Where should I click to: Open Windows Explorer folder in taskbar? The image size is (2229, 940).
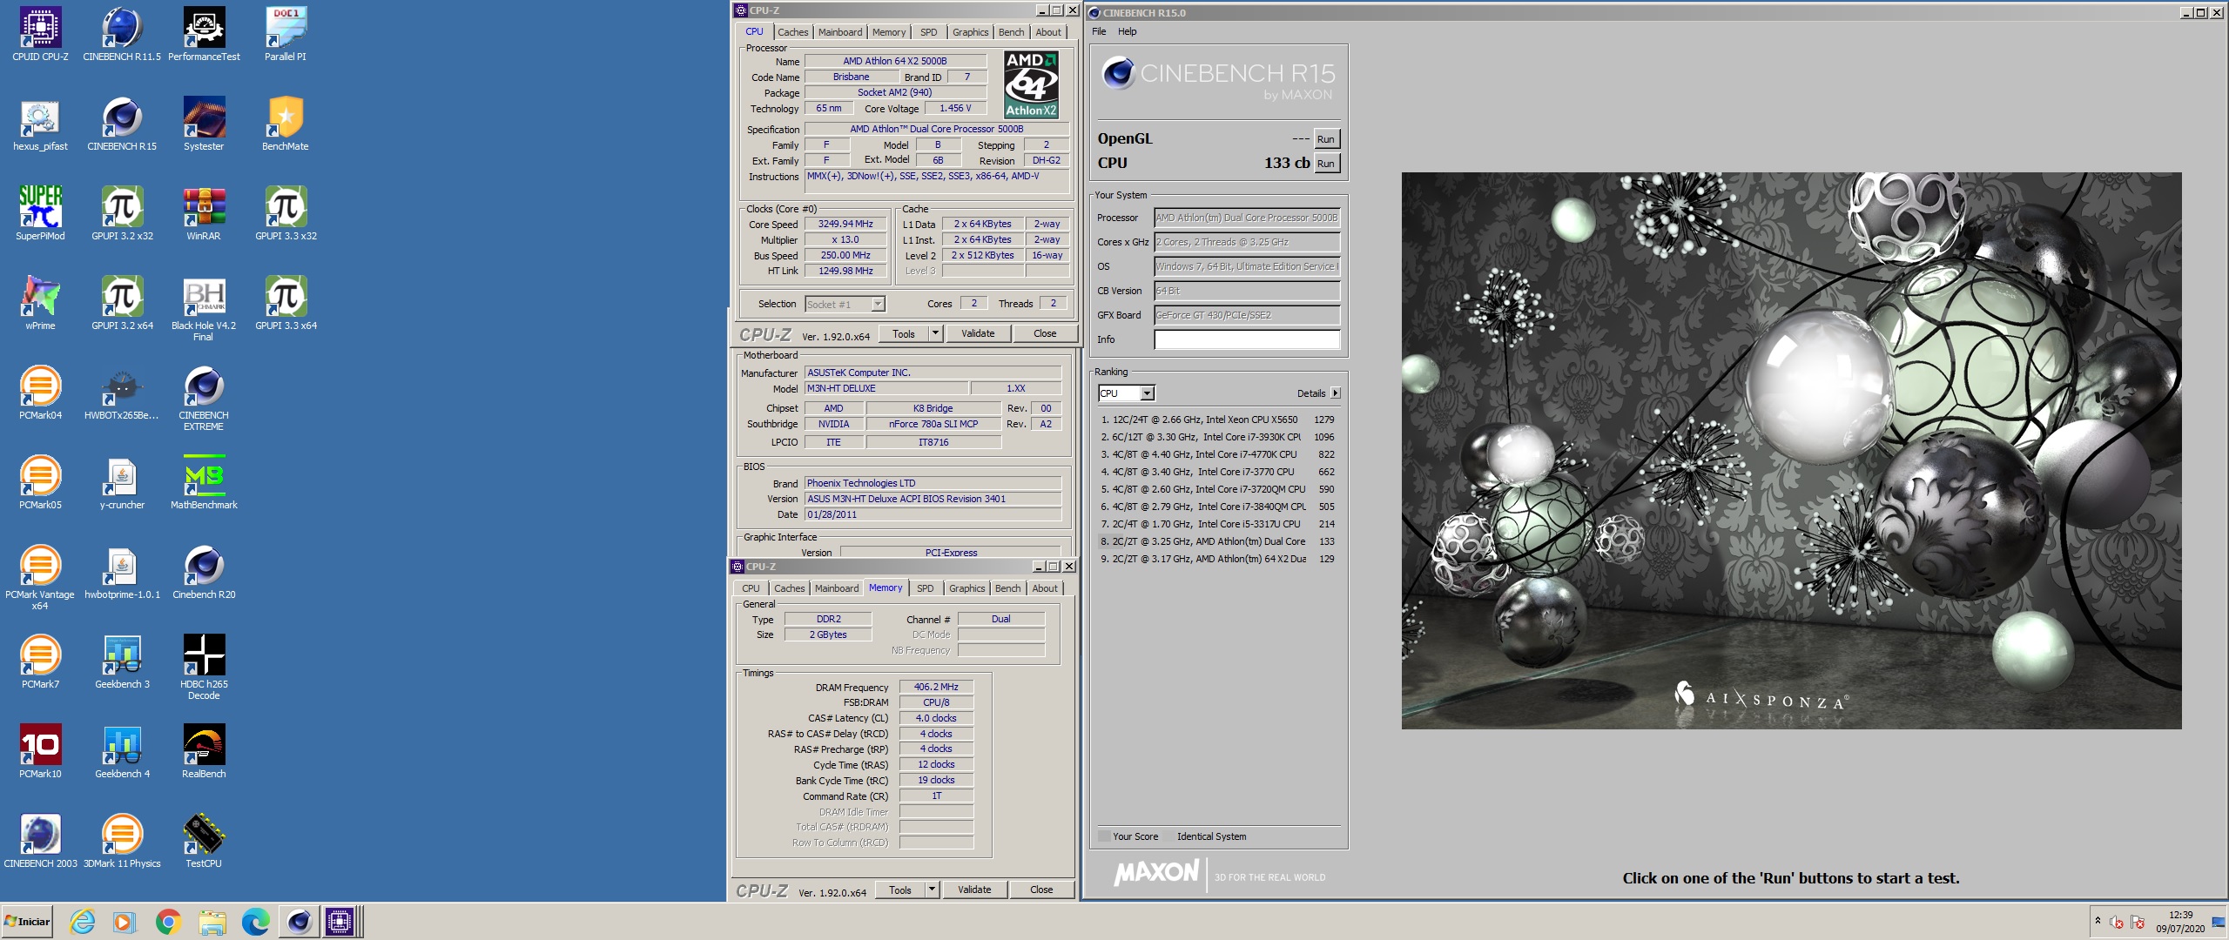[x=212, y=922]
